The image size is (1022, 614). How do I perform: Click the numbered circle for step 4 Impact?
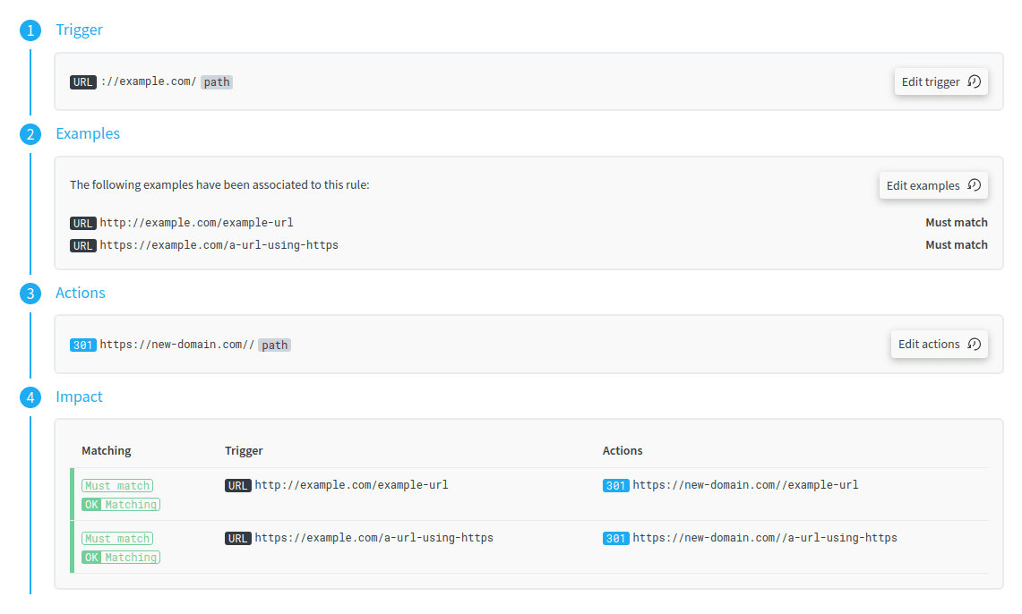coord(30,397)
